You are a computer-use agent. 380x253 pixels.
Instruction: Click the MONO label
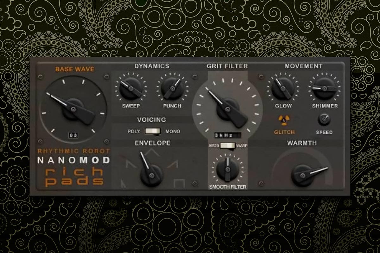173,131
